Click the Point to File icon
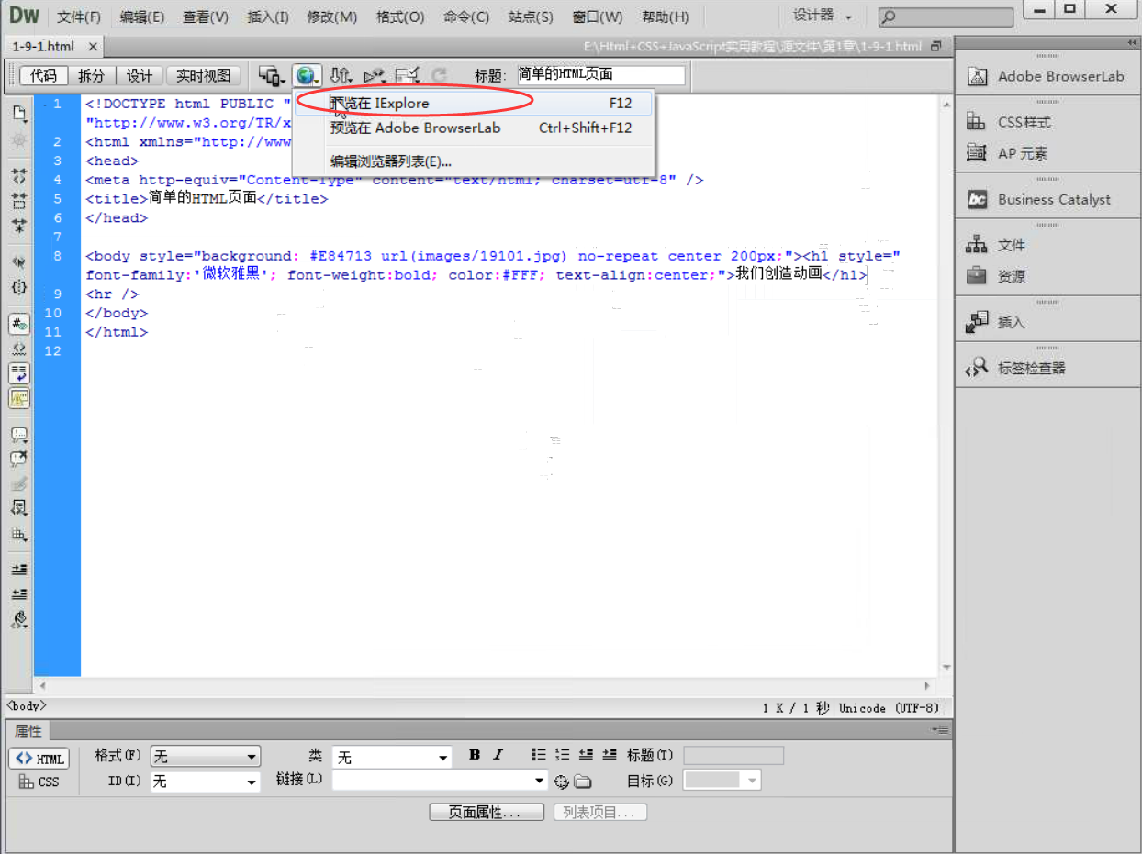This screenshot has height=854, width=1142. click(562, 782)
